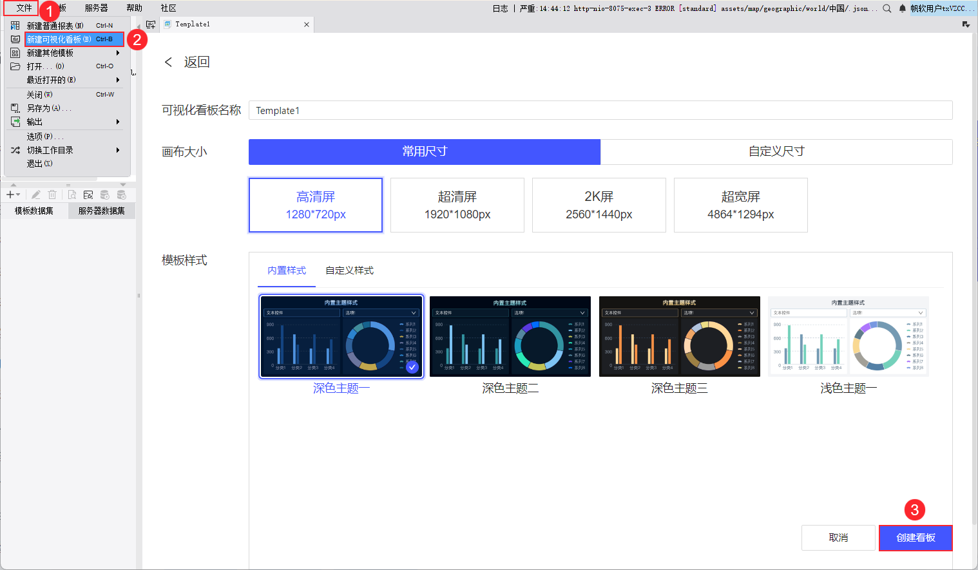Click the 可视化看板名称 input field

point(600,110)
